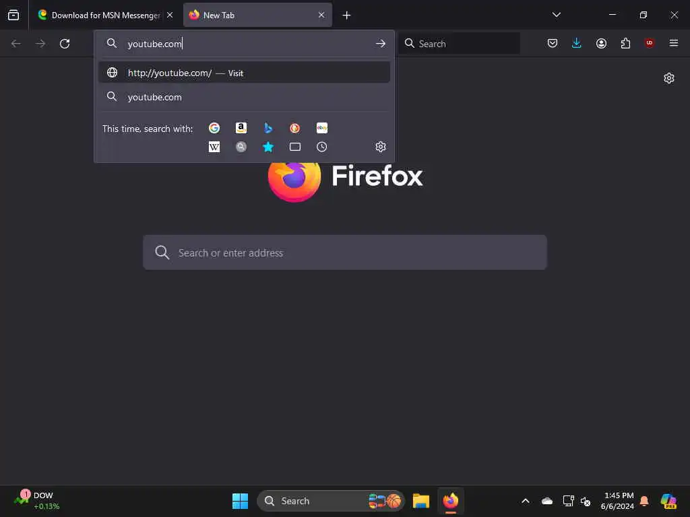Viewport: 690px width, 517px height.
Task: Open the uBlock Origin extension popup
Action: pyautogui.click(x=649, y=43)
